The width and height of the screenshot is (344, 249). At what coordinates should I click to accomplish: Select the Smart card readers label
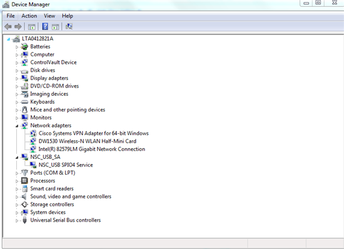click(52, 189)
